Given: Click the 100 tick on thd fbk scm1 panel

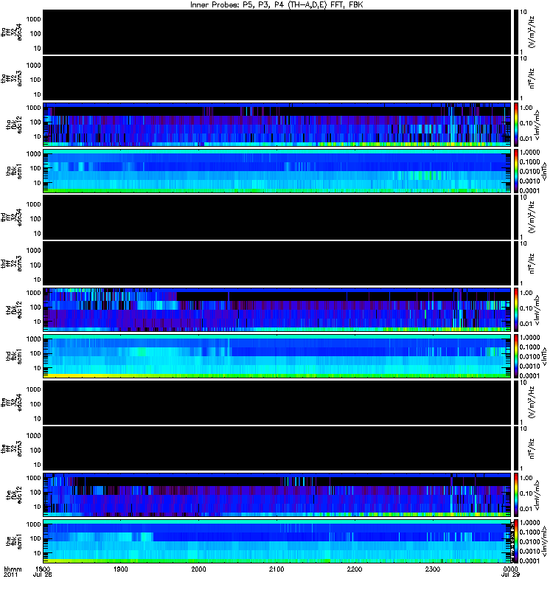Looking at the screenshot, I should click(35, 353).
